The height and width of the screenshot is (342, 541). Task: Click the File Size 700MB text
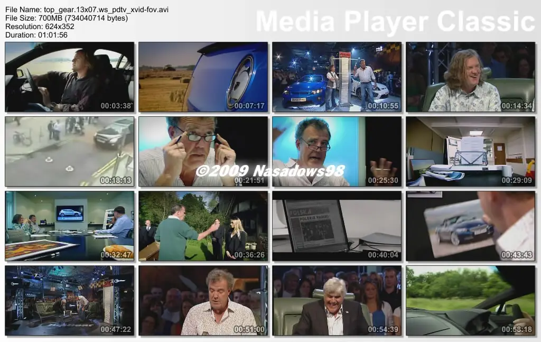(x=67, y=18)
